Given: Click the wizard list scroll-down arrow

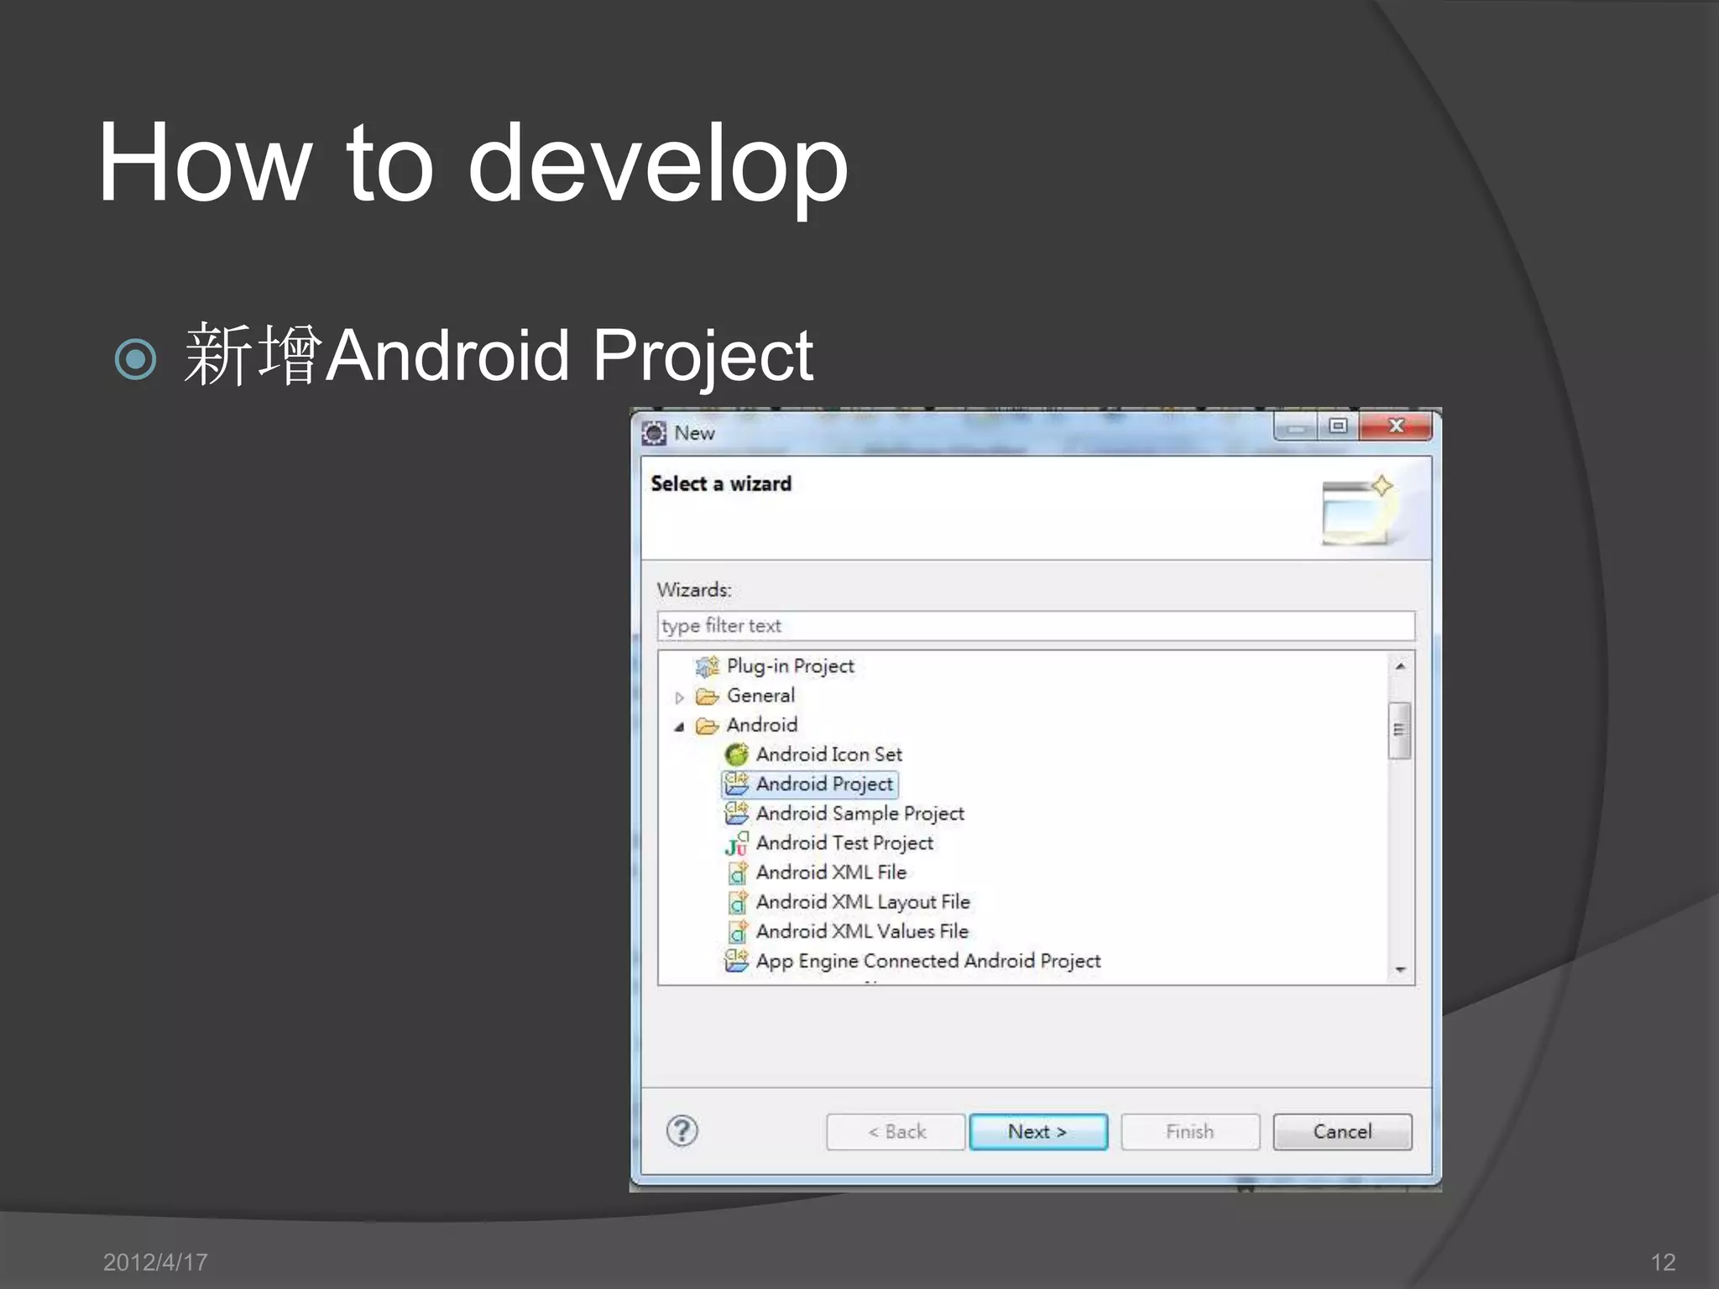Looking at the screenshot, I should pos(1400,970).
